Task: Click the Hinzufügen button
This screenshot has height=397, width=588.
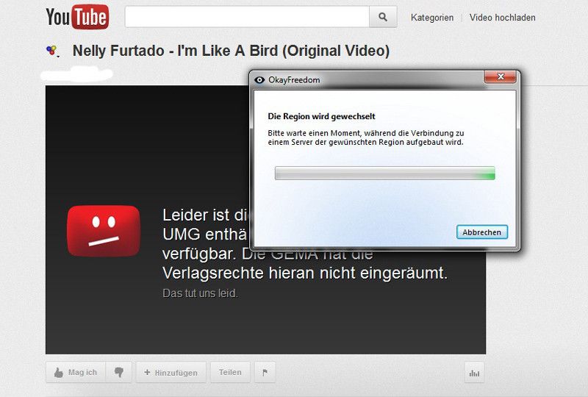Action: (x=171, y=372)
